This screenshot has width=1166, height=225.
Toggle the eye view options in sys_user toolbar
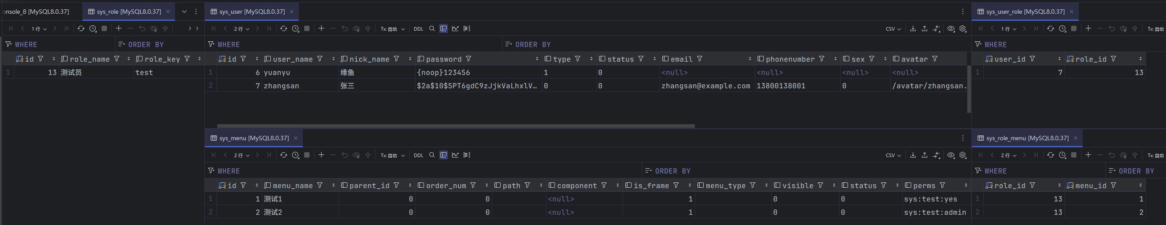tap(951, 28)
